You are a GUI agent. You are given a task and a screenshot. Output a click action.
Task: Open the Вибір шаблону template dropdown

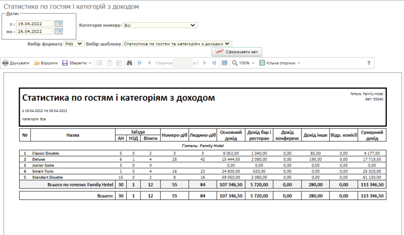coord(177,44)
